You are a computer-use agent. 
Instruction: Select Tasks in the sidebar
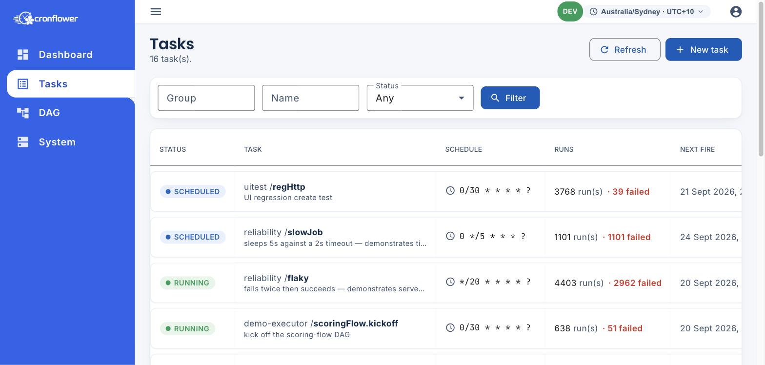tap(71, 84)
